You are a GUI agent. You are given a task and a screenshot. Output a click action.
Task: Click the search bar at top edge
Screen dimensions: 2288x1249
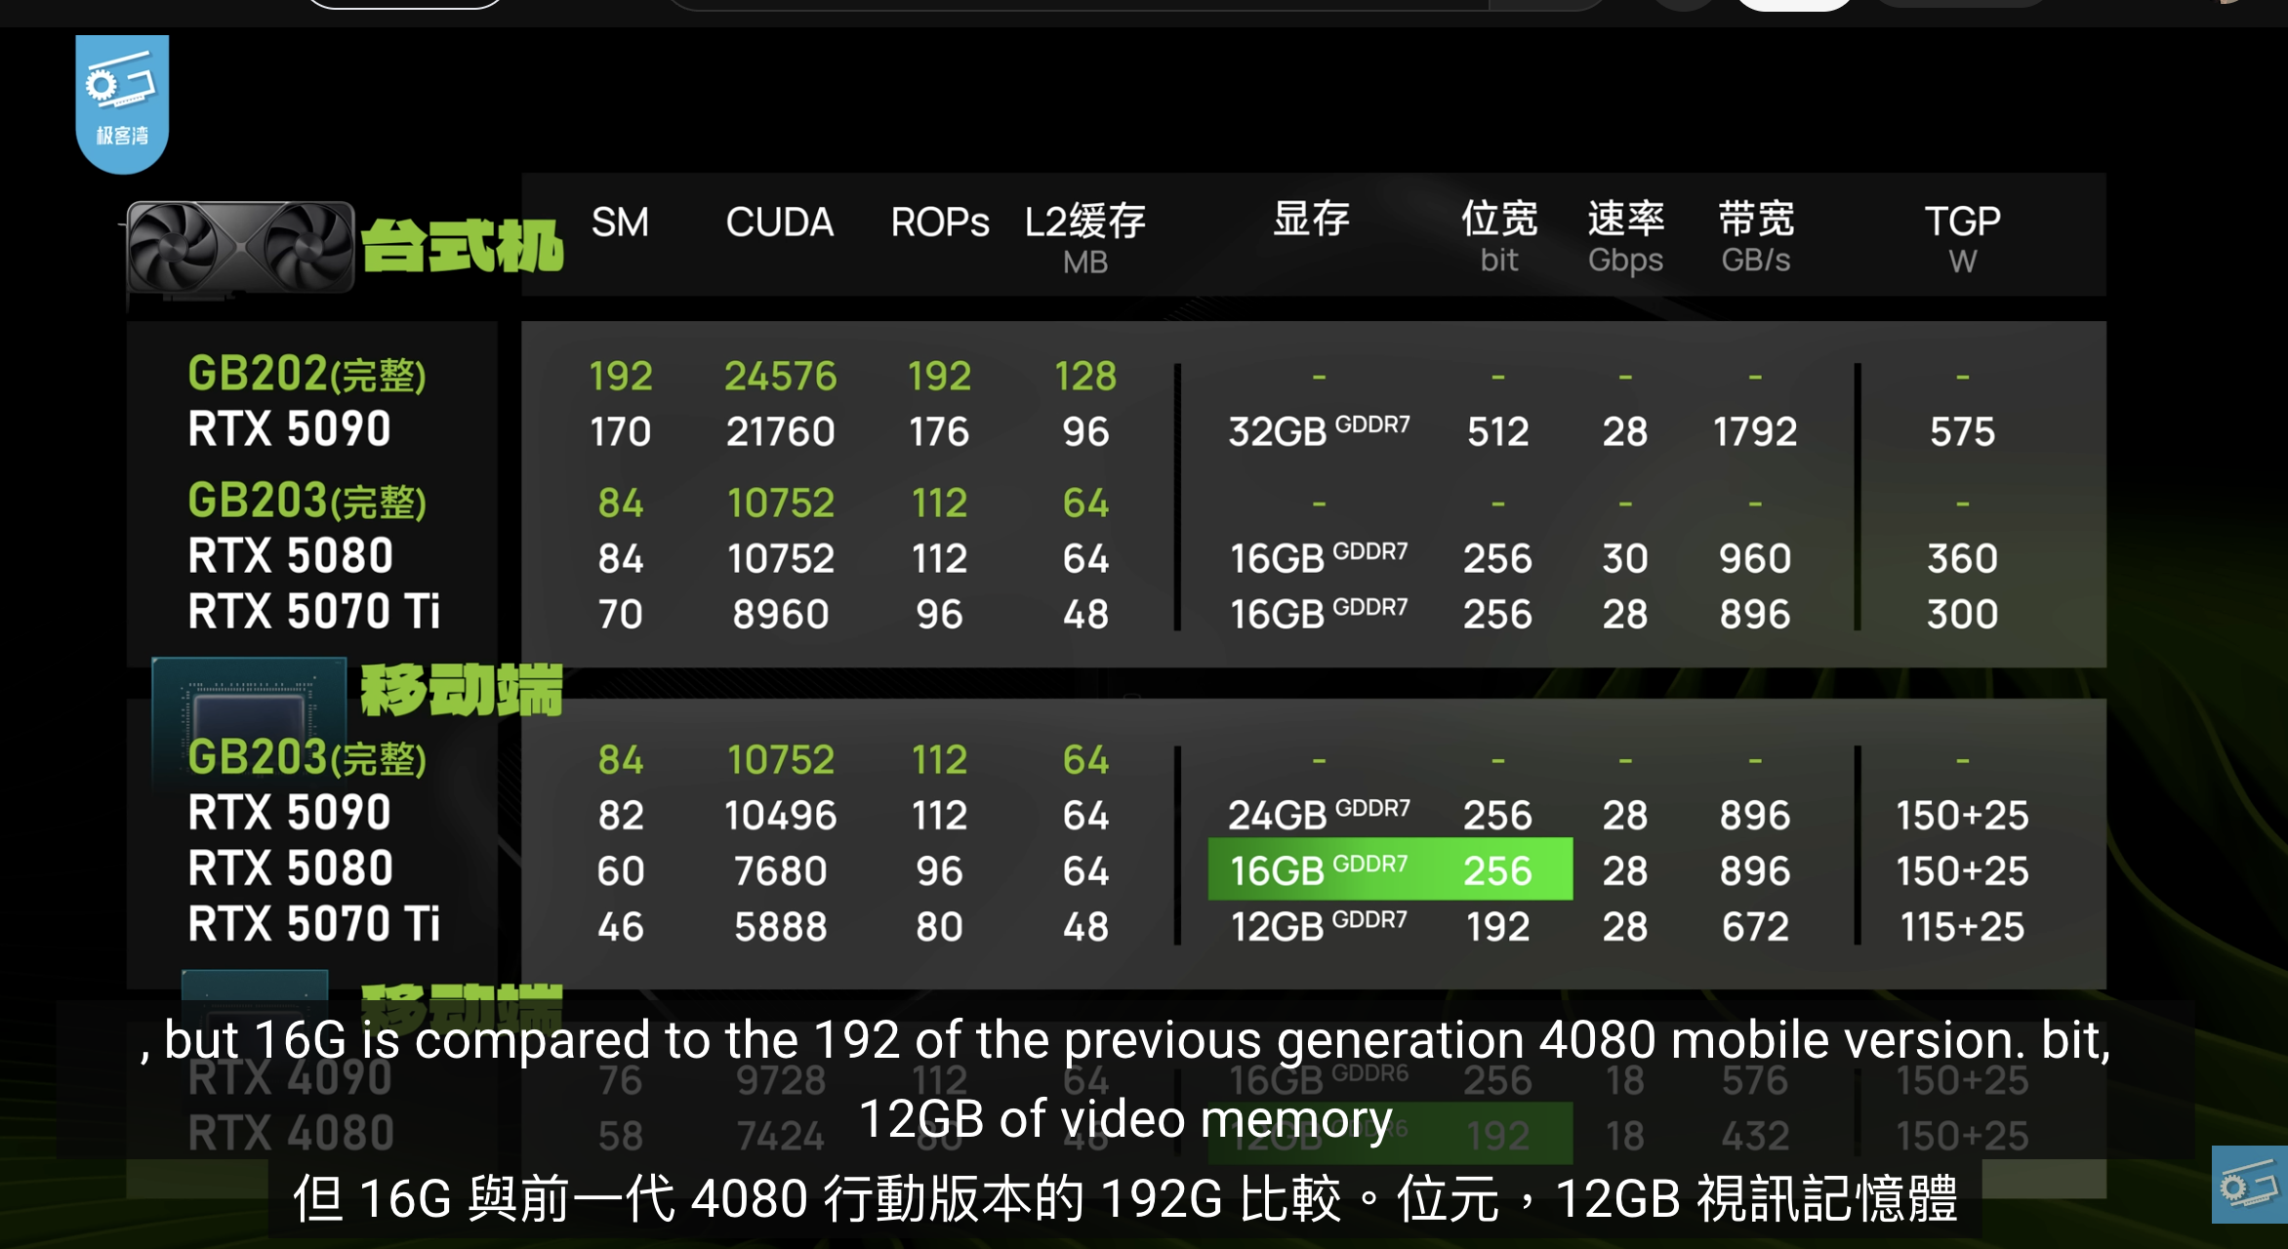1074,5
